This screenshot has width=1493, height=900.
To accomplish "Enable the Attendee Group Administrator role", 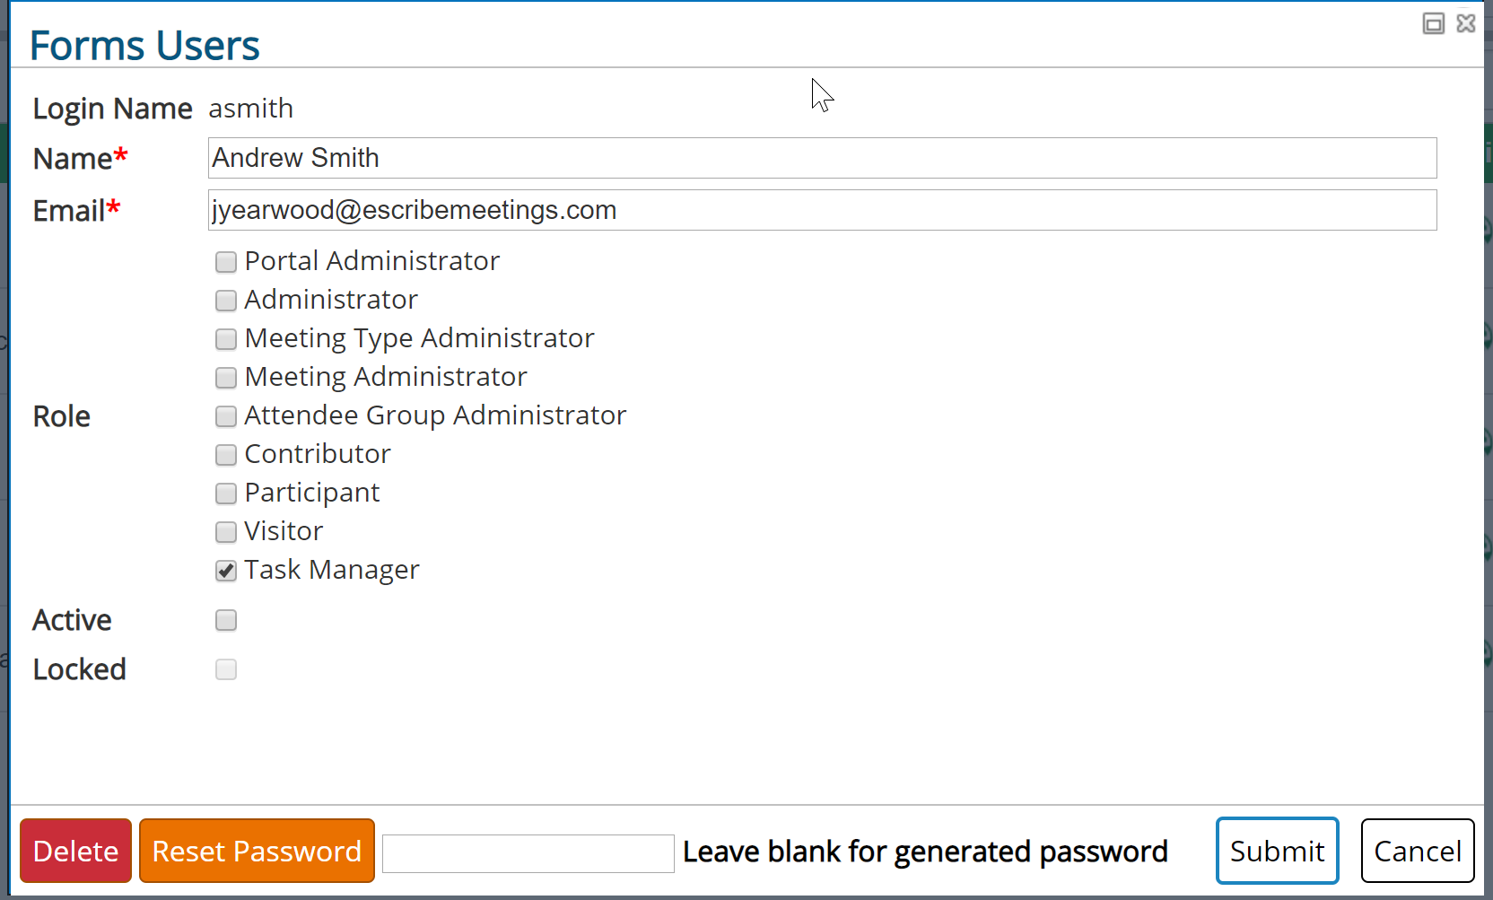I will pyautogui.click(x=225, y=416).
